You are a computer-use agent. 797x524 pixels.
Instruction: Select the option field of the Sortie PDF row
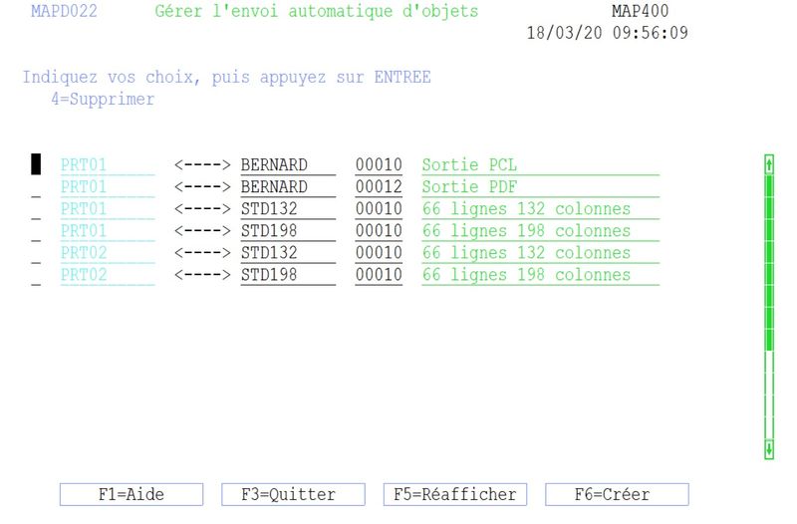tap(37, 187)
